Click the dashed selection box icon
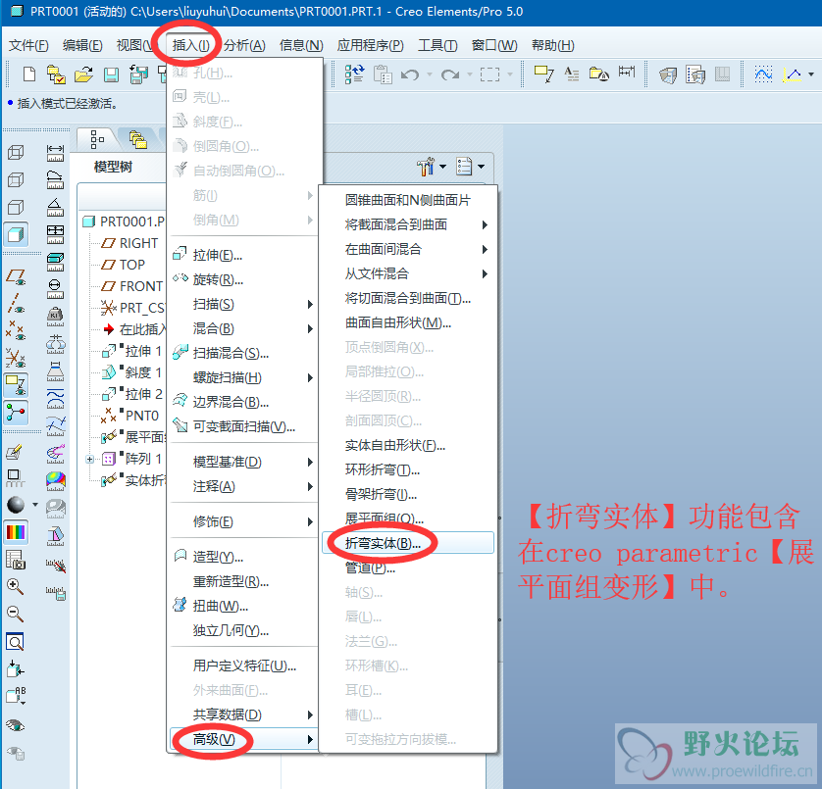 coord(489,74)
